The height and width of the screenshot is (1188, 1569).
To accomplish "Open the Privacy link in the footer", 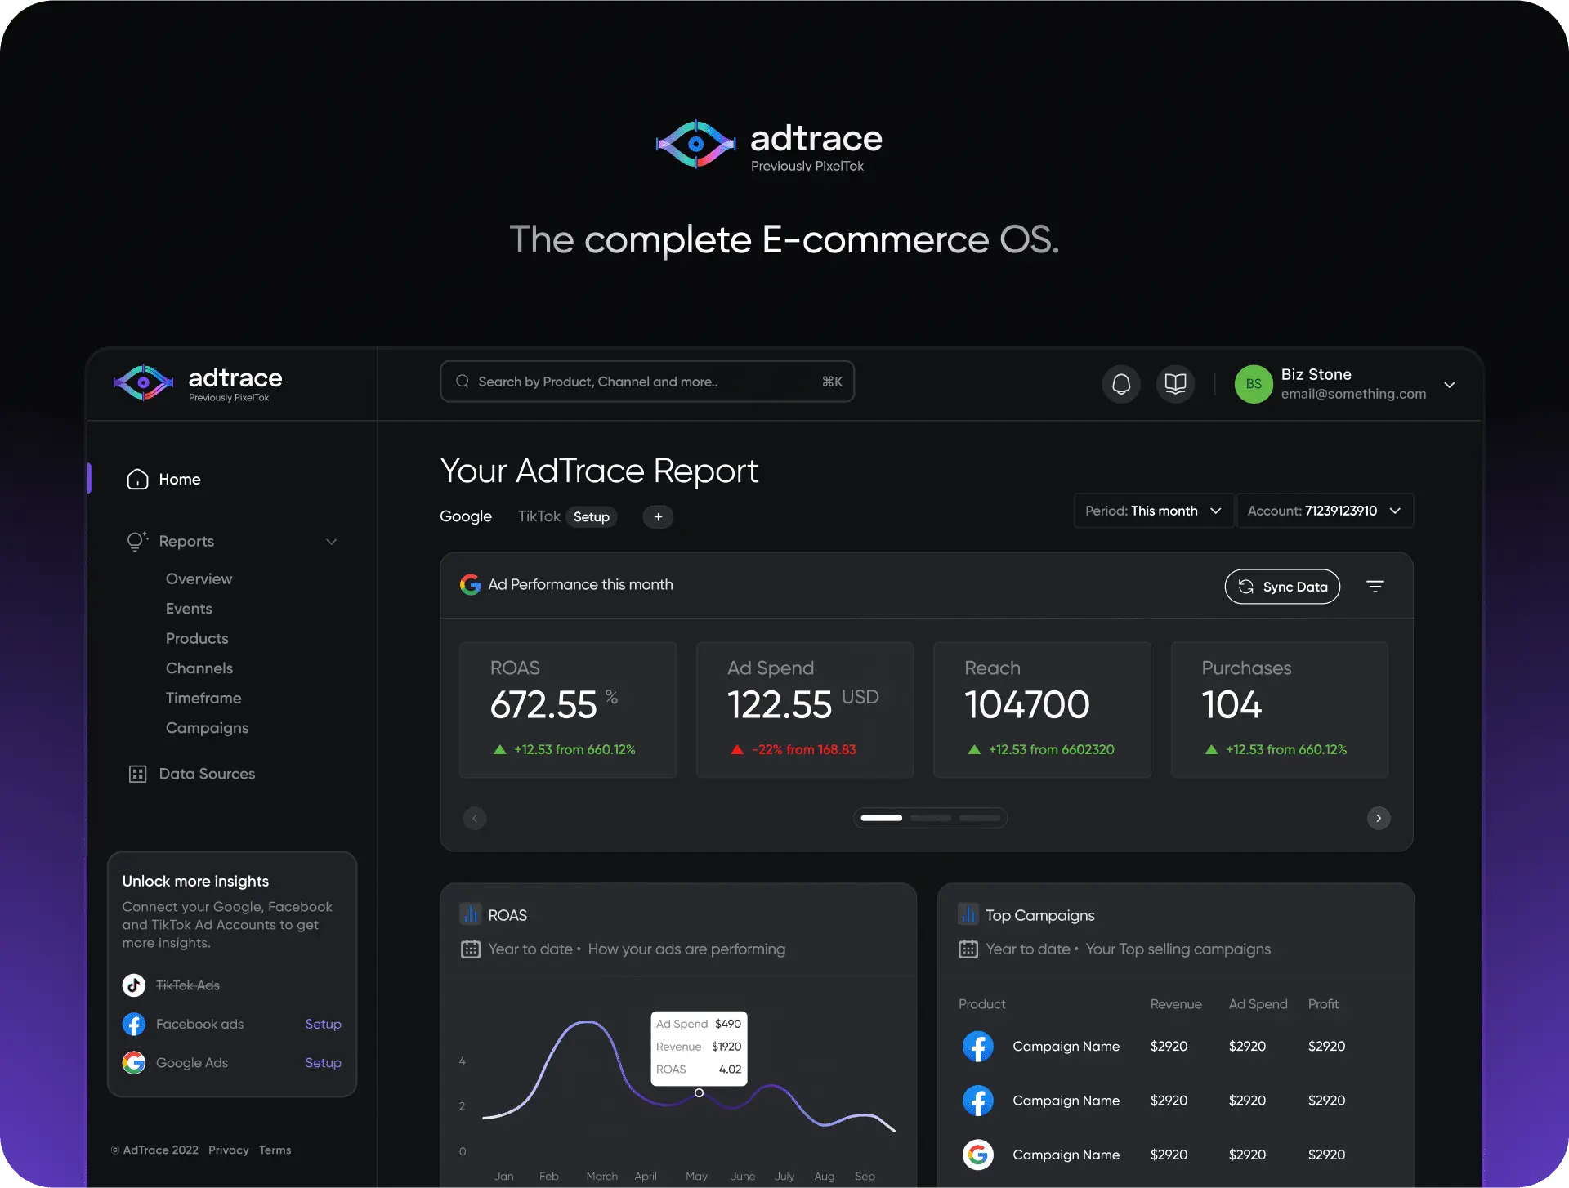I will 229,1150.
